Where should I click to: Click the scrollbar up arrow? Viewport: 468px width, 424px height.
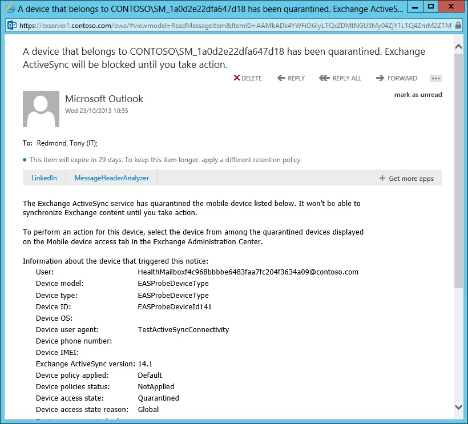pyautogui.click(x=459, y=45)
